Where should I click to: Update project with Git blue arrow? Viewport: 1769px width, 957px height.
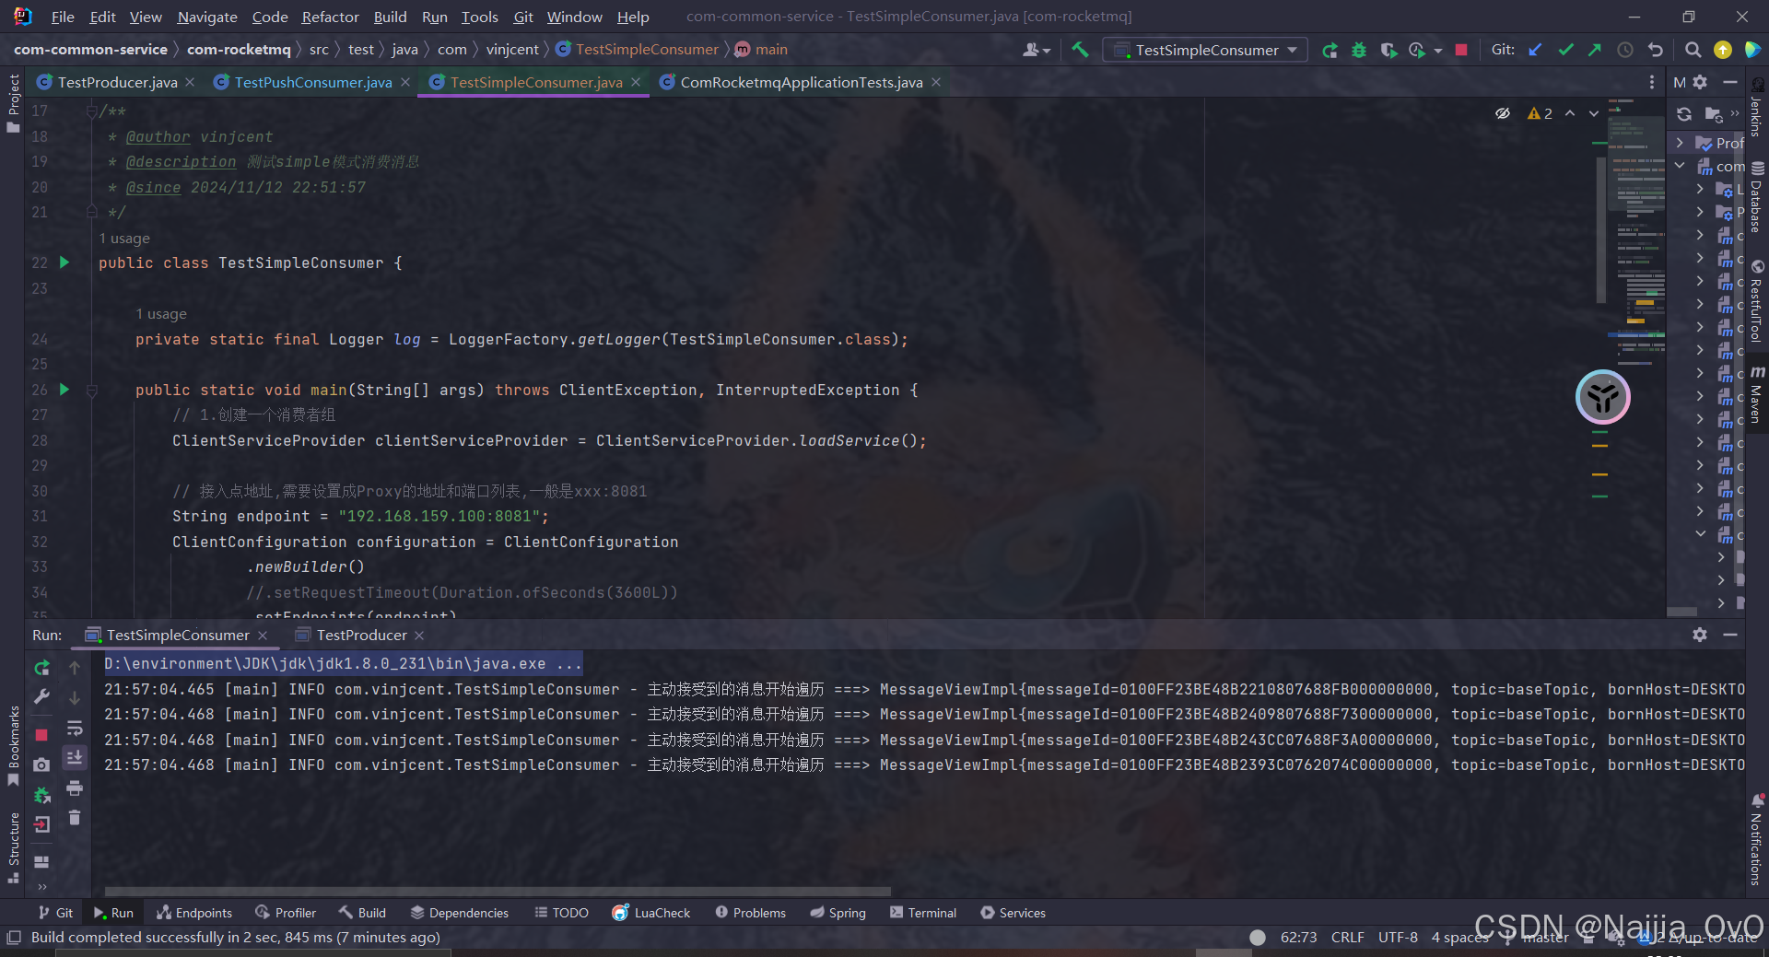click(x=1535, y=50)
